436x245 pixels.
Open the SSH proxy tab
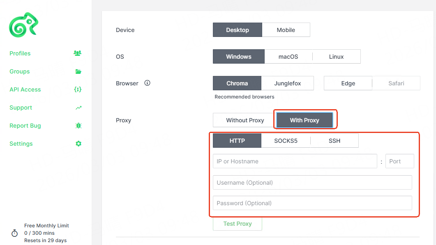(334, 141)
